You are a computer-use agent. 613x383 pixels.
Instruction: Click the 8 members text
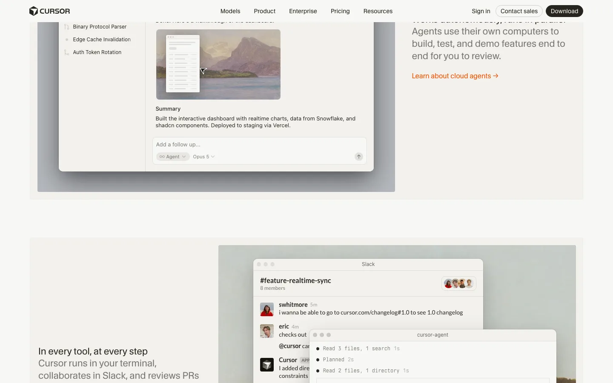tap(273, 288)
